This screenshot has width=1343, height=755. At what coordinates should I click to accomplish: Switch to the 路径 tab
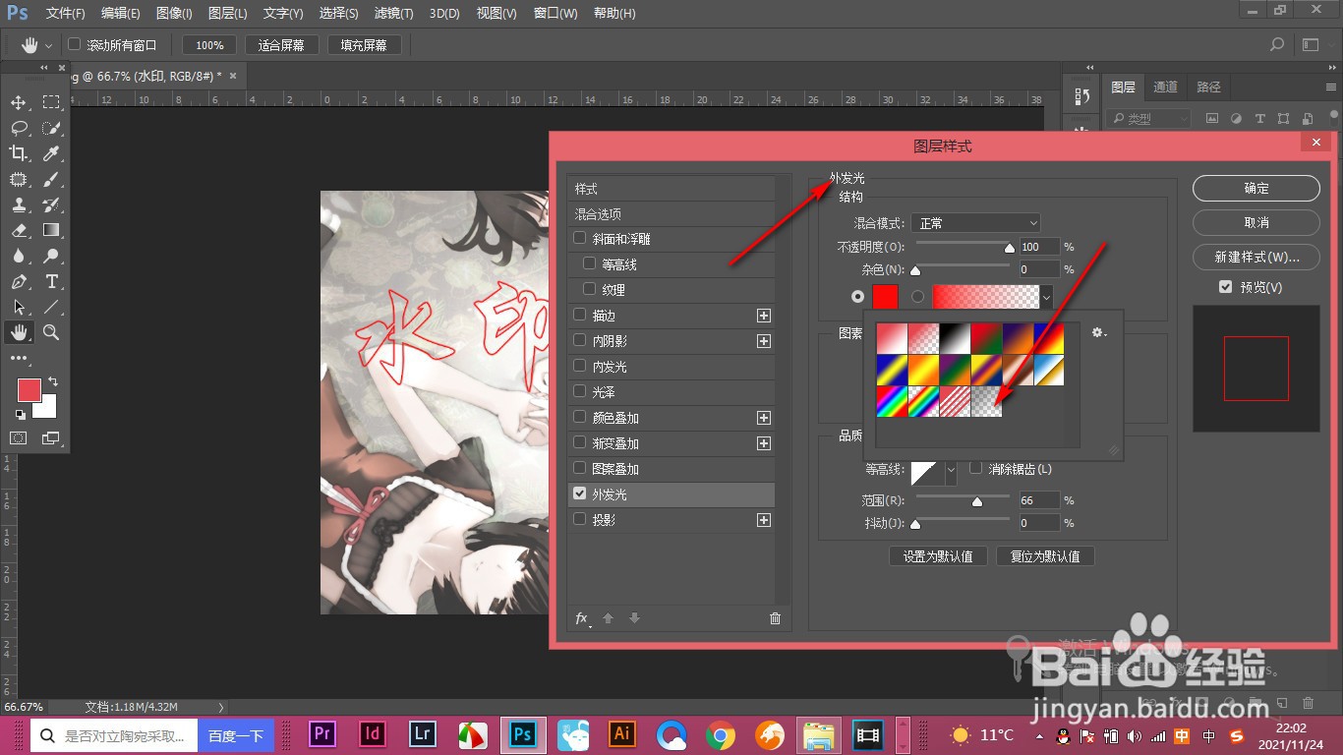[1208, 87]
